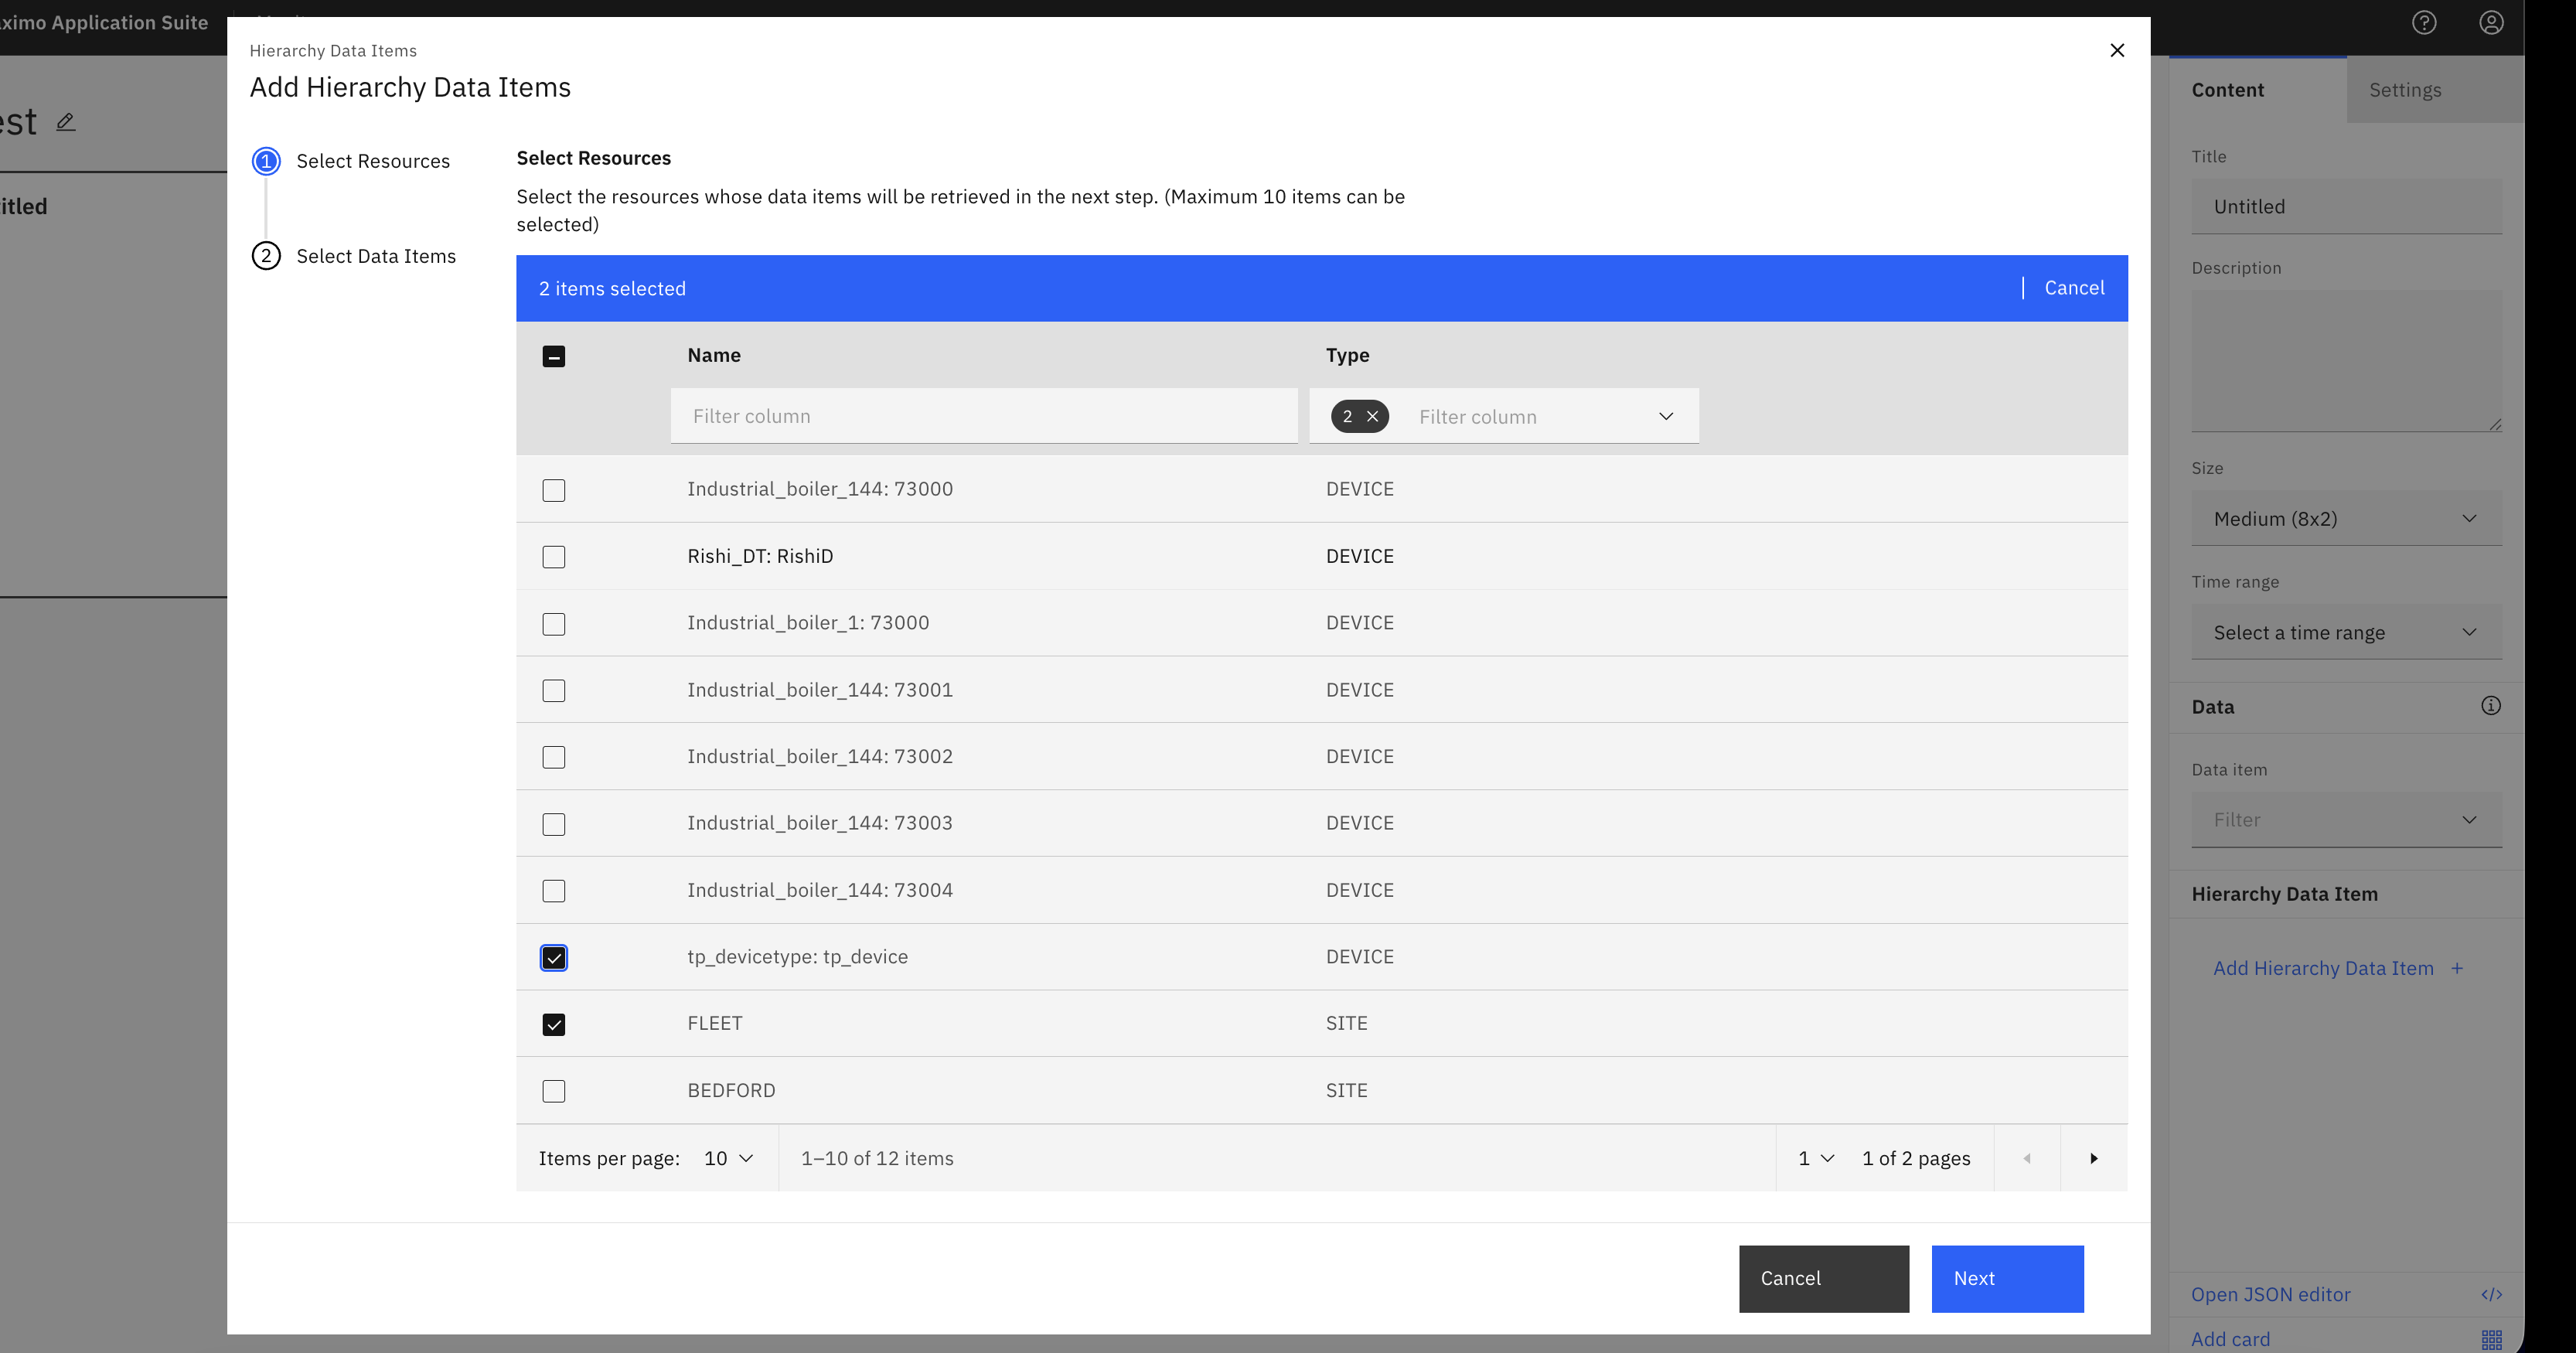Click the Name filter column input

click(x=984, y=416)
